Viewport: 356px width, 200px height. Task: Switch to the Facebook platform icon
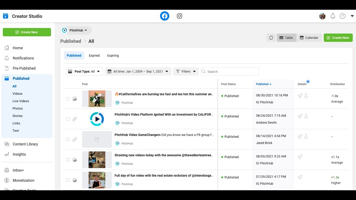pyautogui.click(x=165, y=16)
